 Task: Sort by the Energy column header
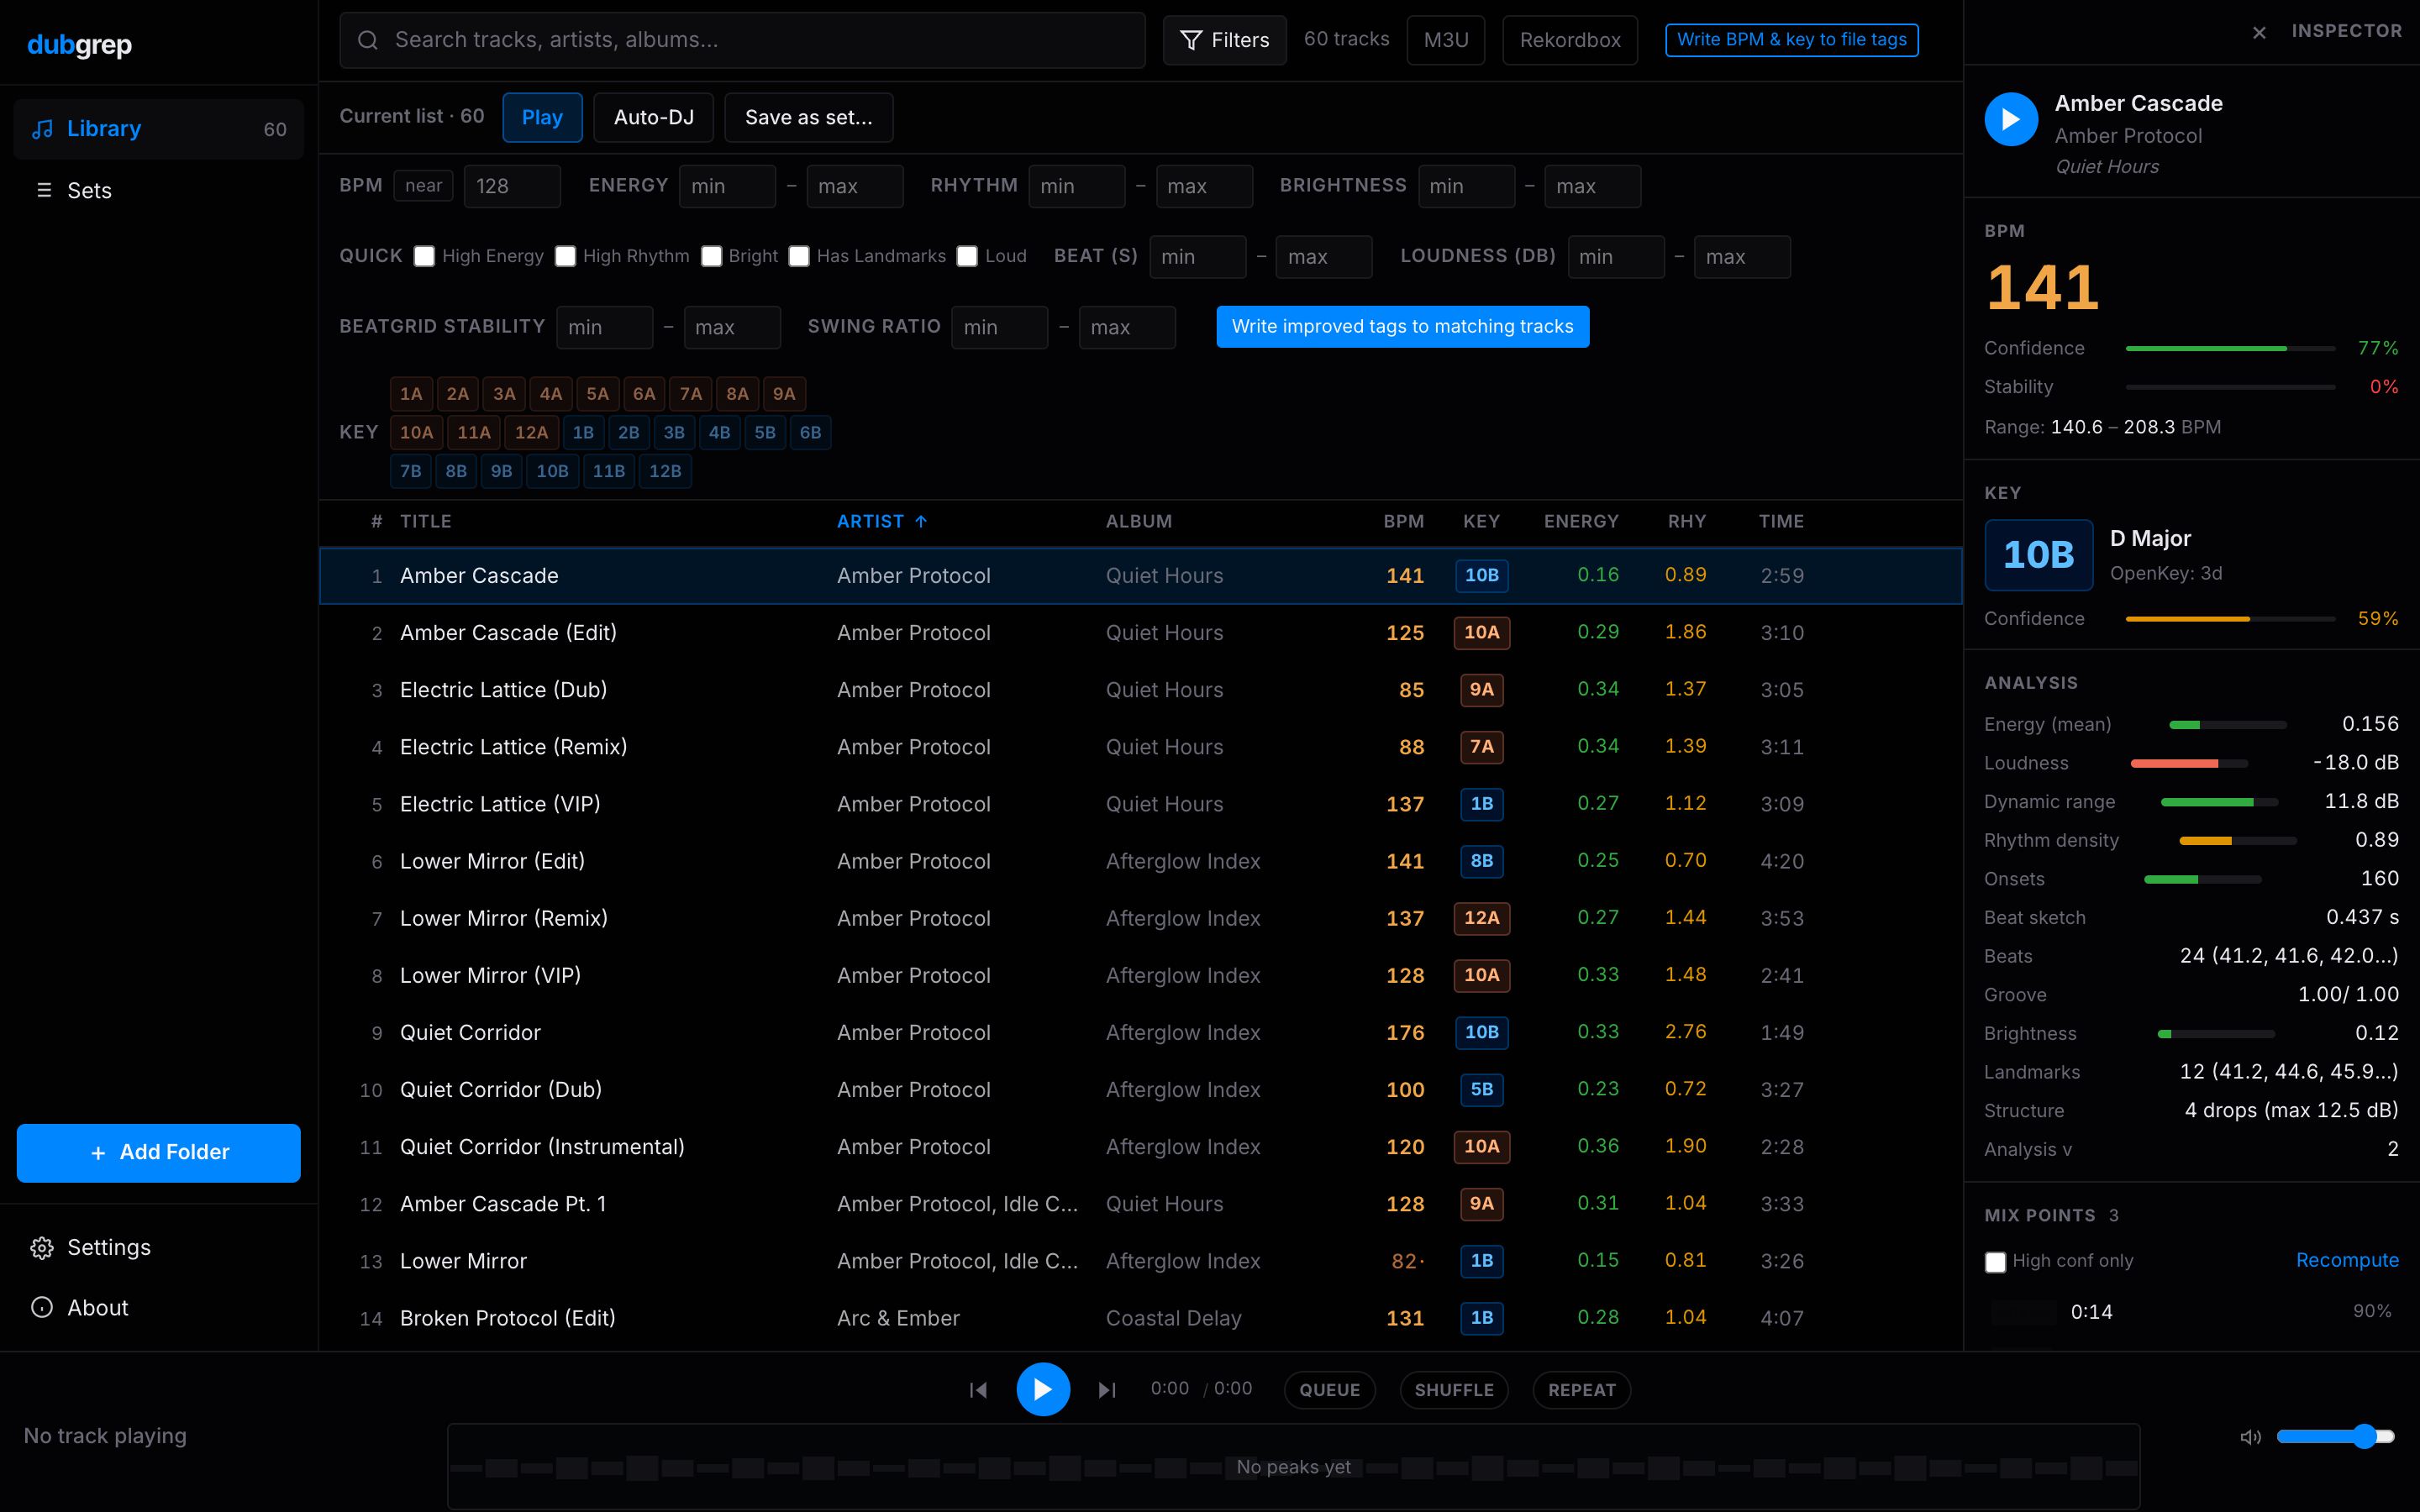(x=1580, y=522)
